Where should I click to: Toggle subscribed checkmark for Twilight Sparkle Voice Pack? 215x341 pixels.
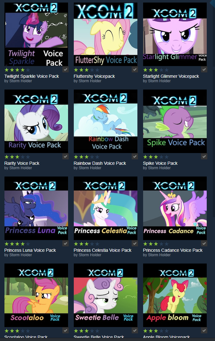(65, 70)
